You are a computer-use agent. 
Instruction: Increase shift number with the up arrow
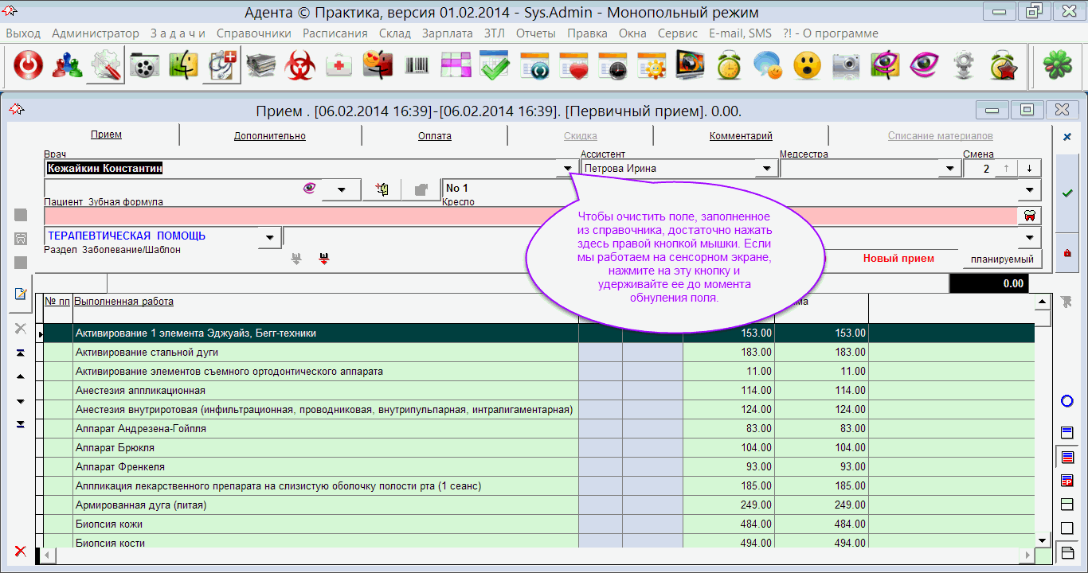(x=1006, y=169)
